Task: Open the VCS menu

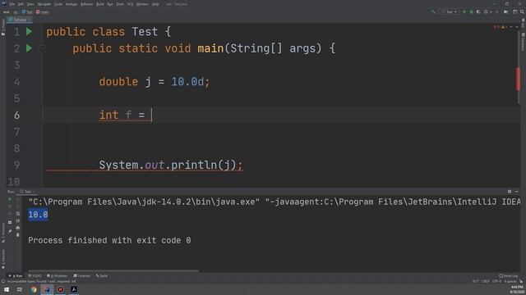Action: pos(130,4)
